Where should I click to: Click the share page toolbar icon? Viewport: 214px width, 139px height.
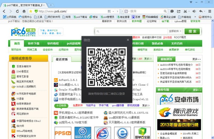point(179,11)
